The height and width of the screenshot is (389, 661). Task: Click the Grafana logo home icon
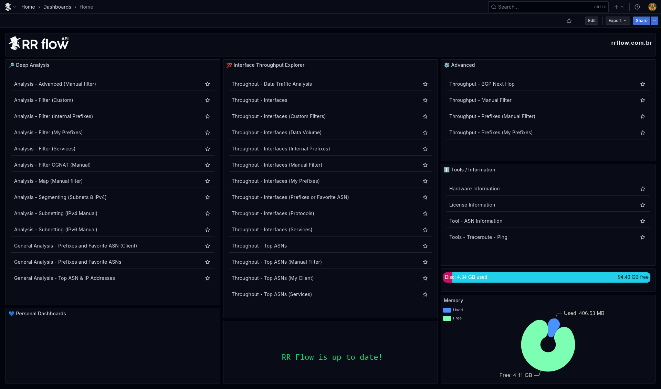(x=8, y=7)
